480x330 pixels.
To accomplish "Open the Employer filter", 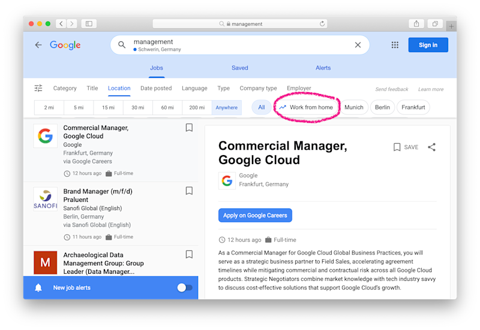I will (x=299, y=88).
